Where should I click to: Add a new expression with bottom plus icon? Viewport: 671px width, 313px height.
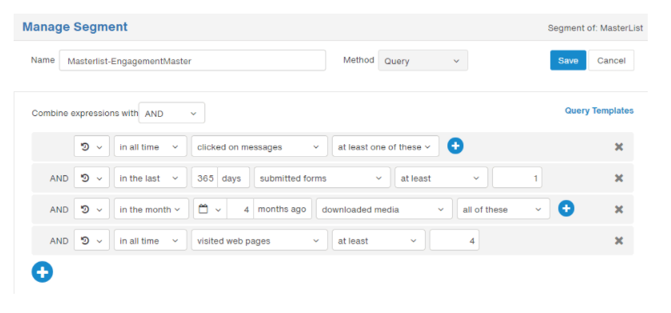click(x=42, y=272)
